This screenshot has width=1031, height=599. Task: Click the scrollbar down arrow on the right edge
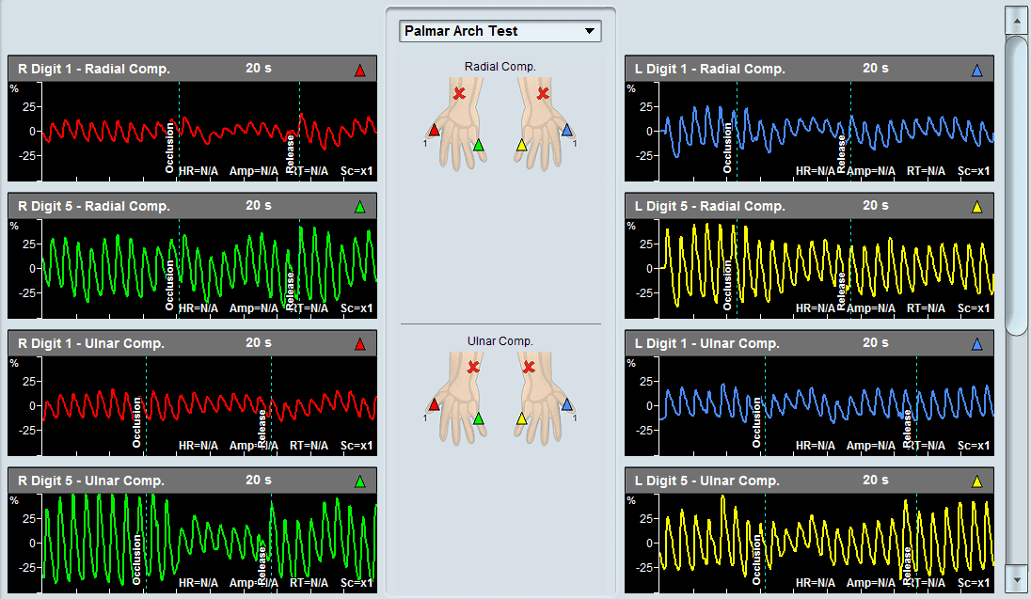pos(1017,580)
